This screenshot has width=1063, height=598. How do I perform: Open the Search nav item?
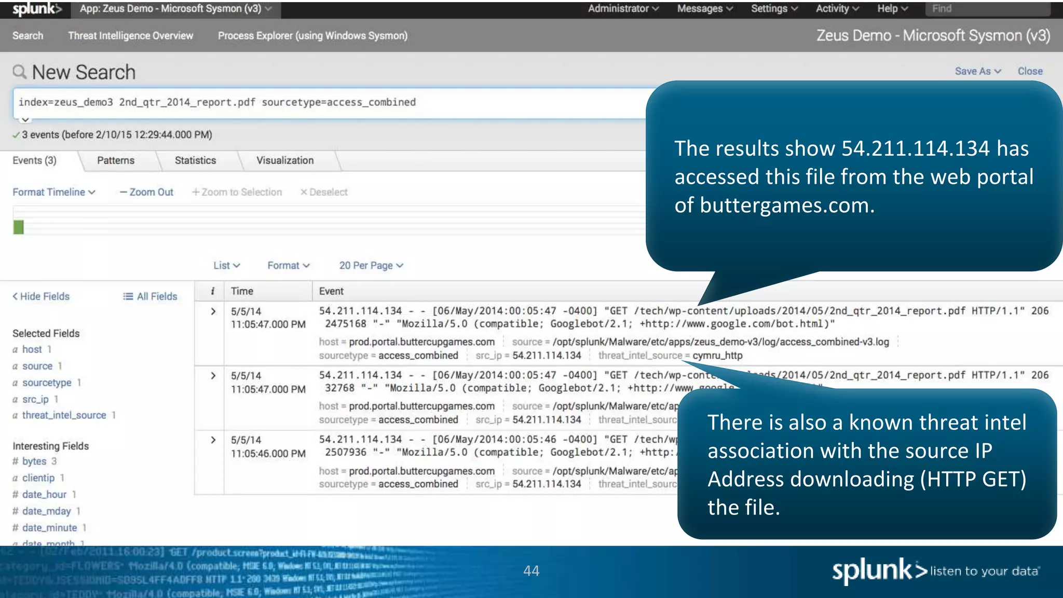point(28,36)
